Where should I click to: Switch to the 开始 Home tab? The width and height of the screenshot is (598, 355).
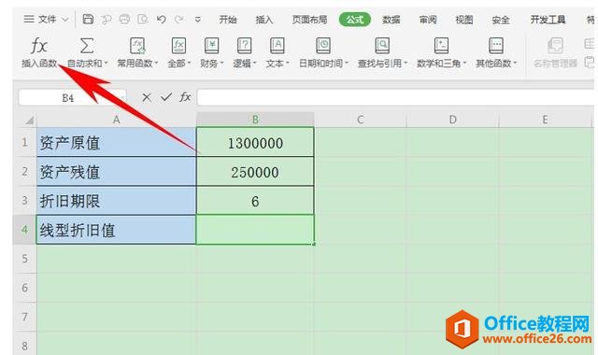228,20
